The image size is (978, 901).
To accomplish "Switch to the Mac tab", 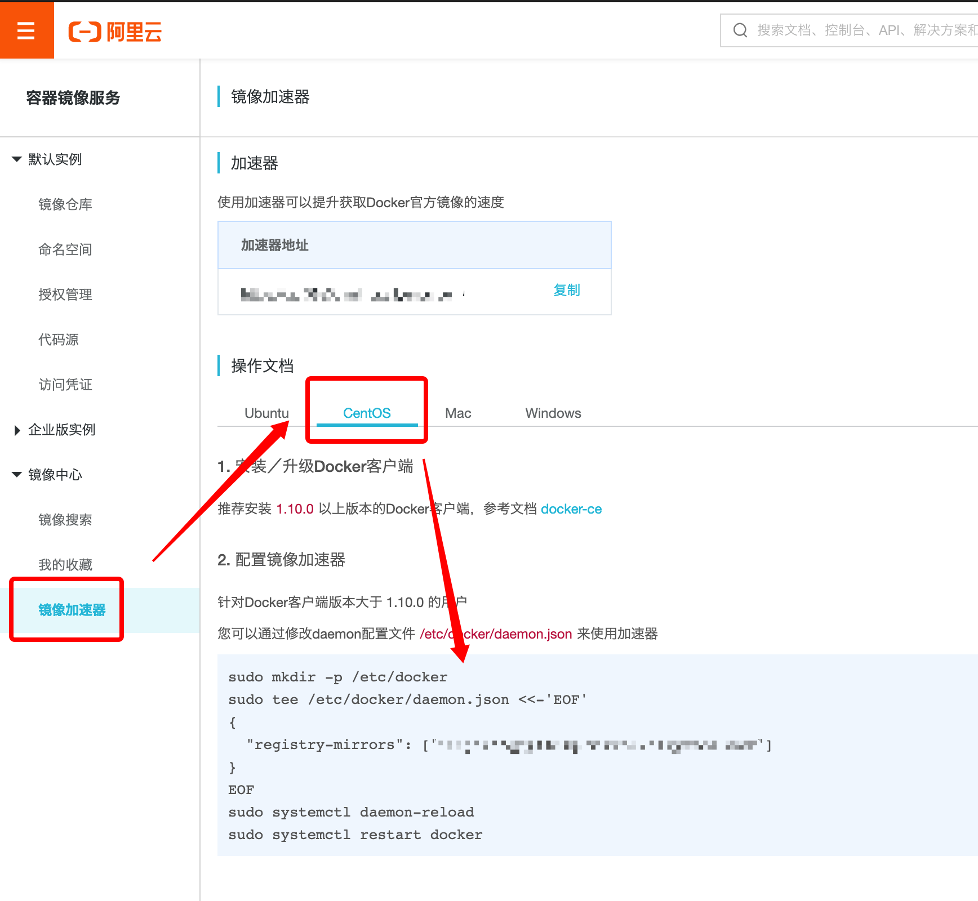I will point(458,413).
